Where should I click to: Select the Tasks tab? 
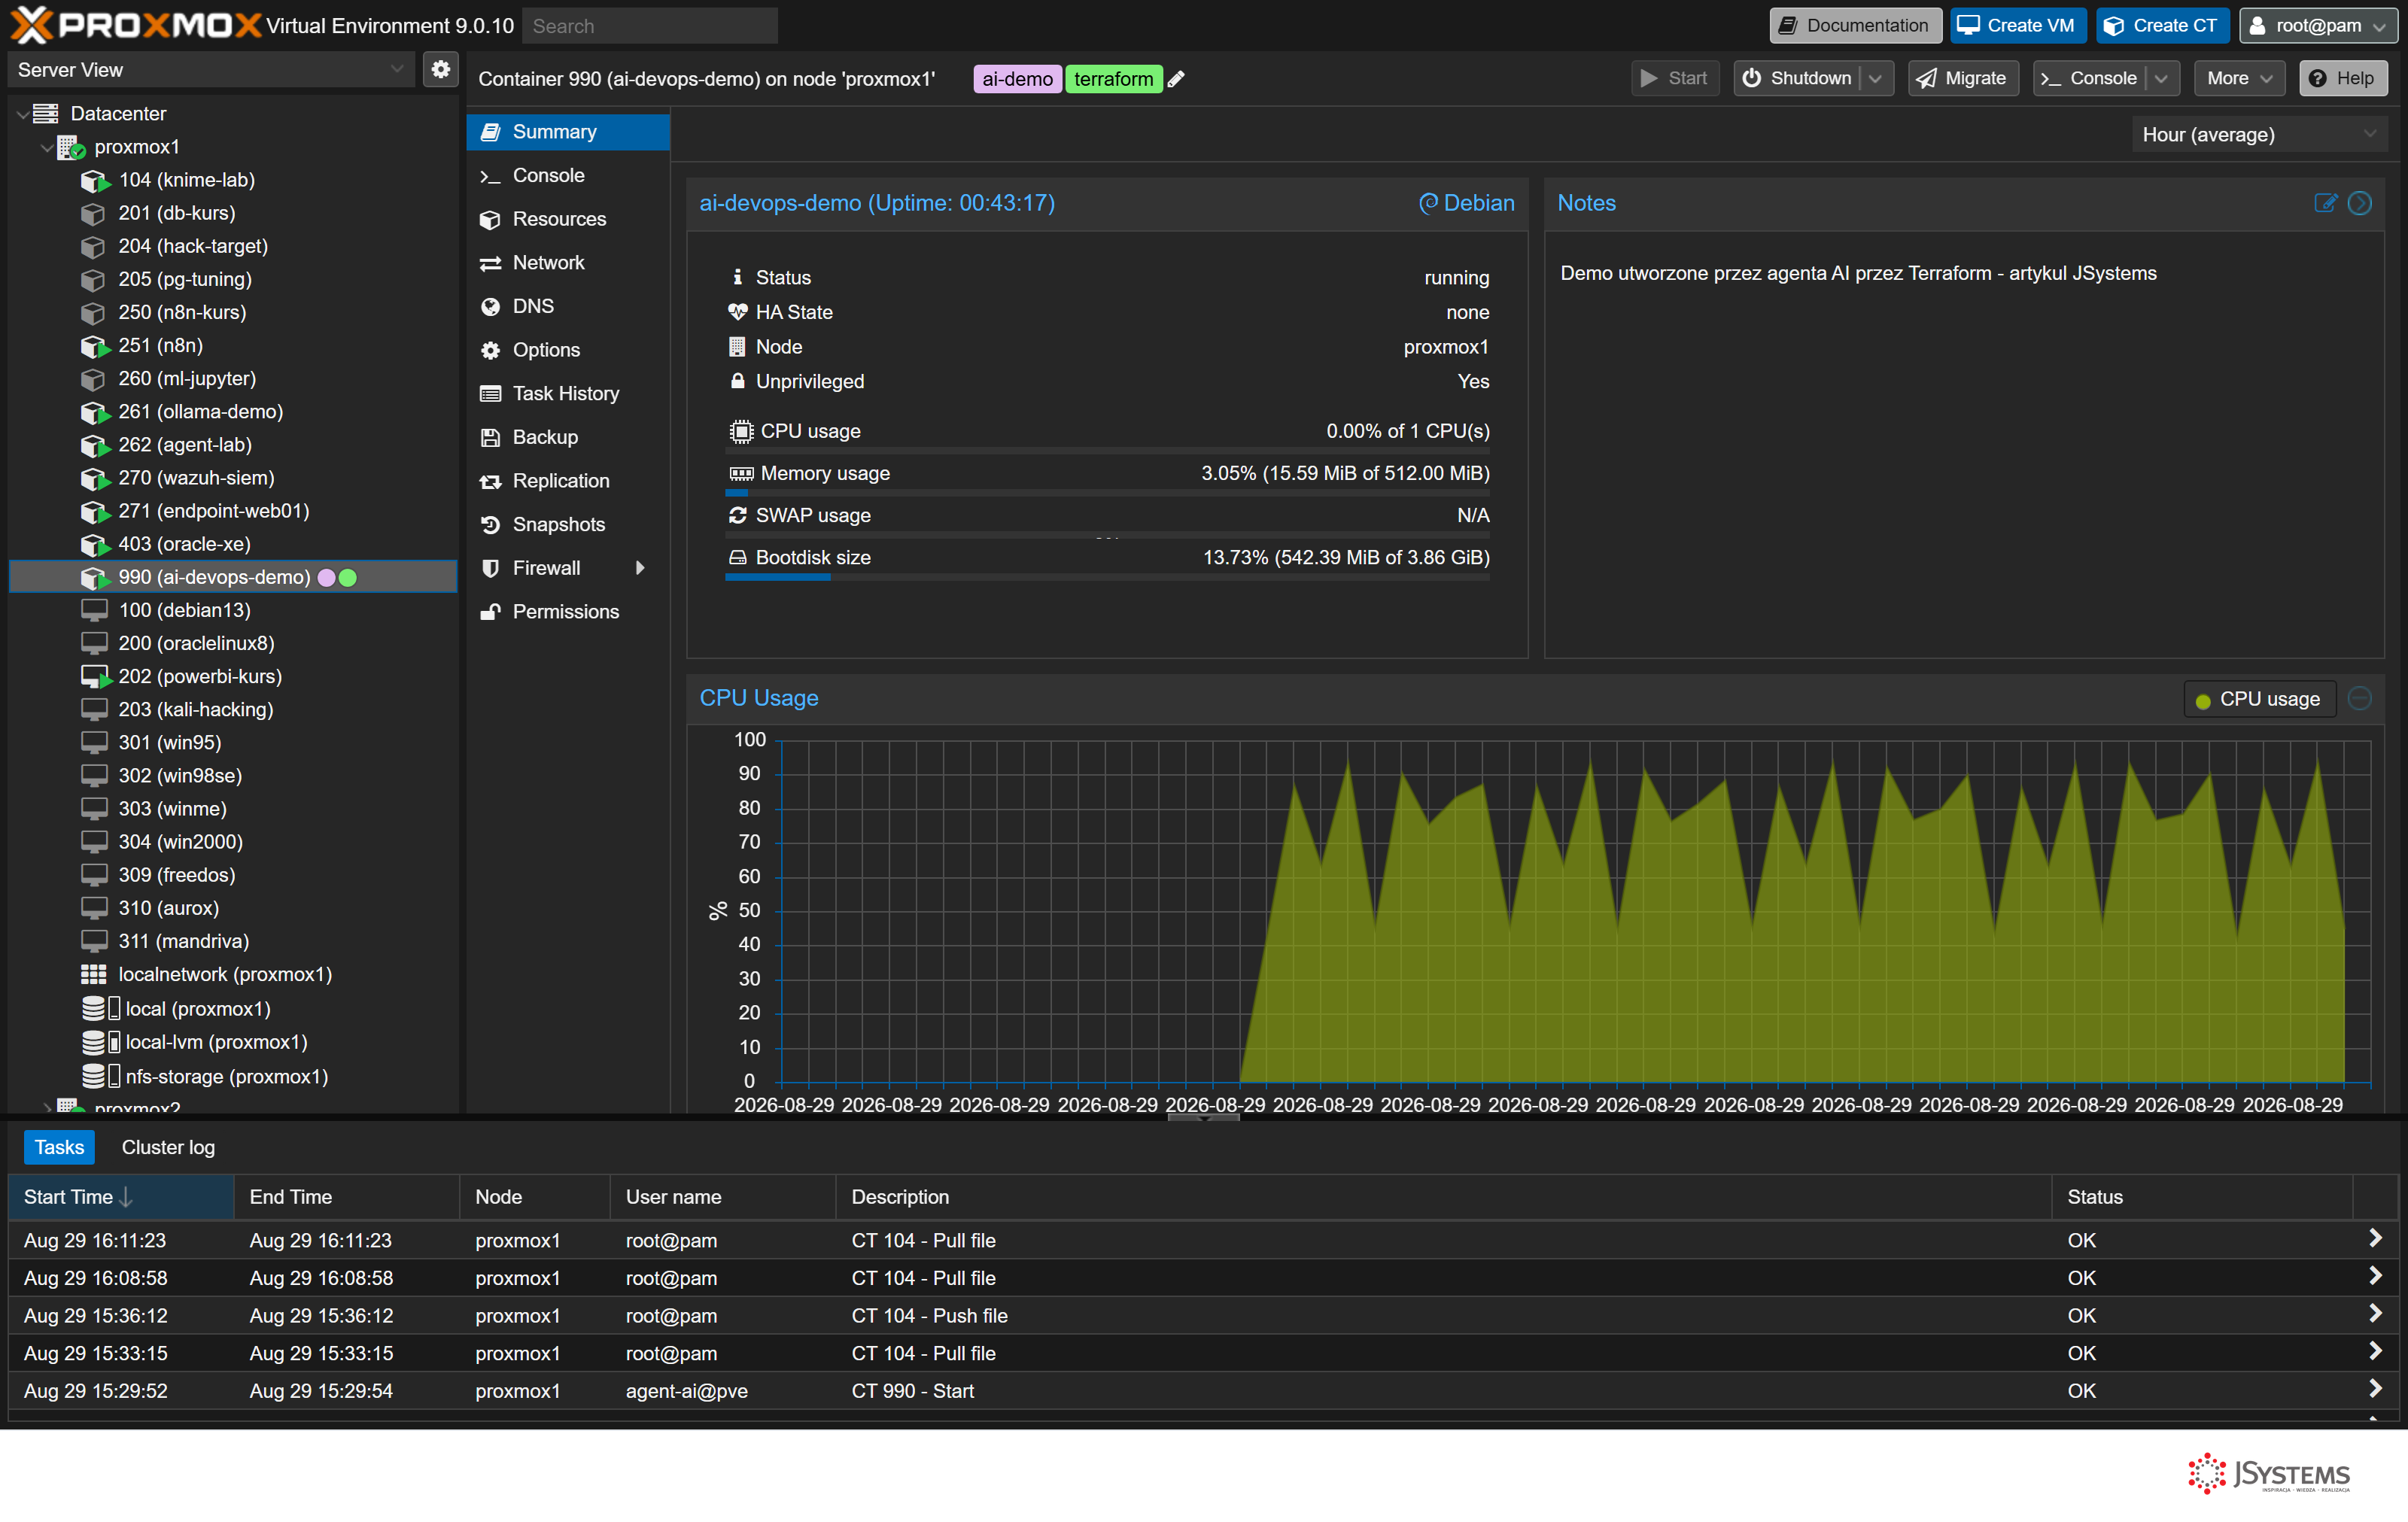(59, 1148)
